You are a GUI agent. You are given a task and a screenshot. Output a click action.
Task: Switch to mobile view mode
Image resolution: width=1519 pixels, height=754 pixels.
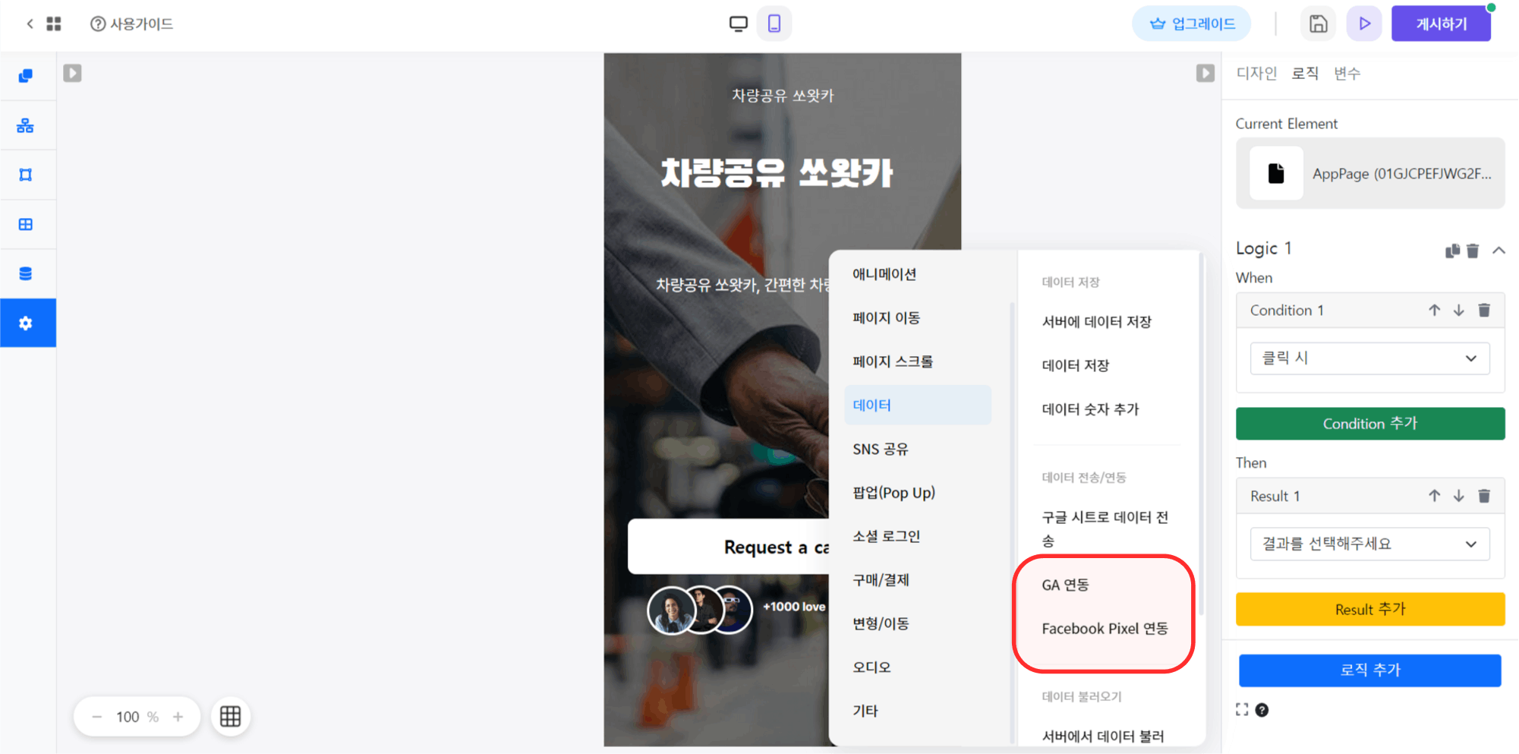tap(774, 24)
